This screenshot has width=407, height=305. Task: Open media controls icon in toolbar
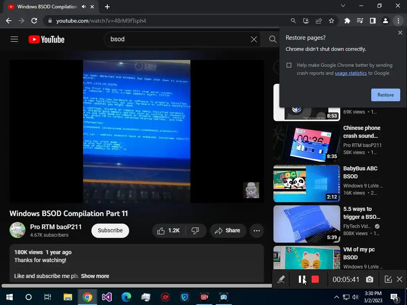[360, 21]
